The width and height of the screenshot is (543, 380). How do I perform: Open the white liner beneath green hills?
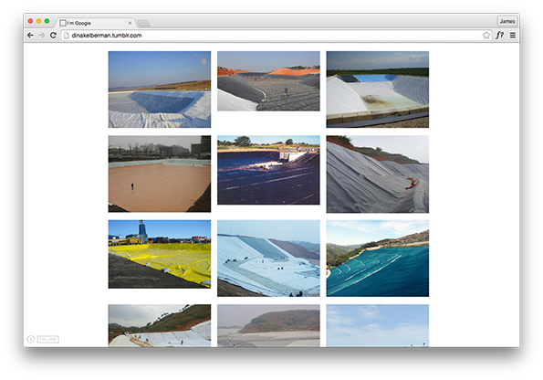click(x=160, y=325)
